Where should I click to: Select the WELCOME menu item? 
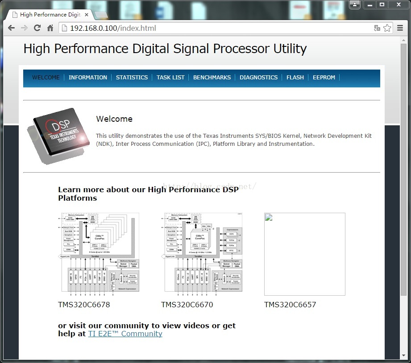[x=46, y=78]
